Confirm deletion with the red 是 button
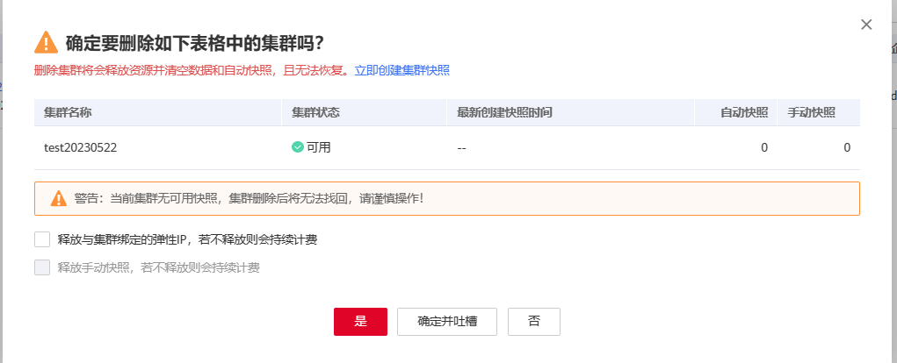The height and width of the screenshot is (363, 897). (360, 321)
